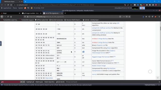Open a new Firefox tab with plus
Image resolution: width=161 pixels, height=90 pixels.
65,13
